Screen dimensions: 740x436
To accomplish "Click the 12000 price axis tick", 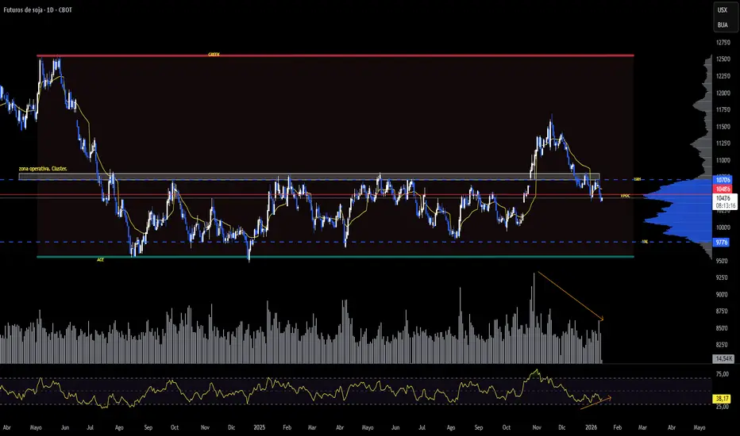I will (723, 93).
